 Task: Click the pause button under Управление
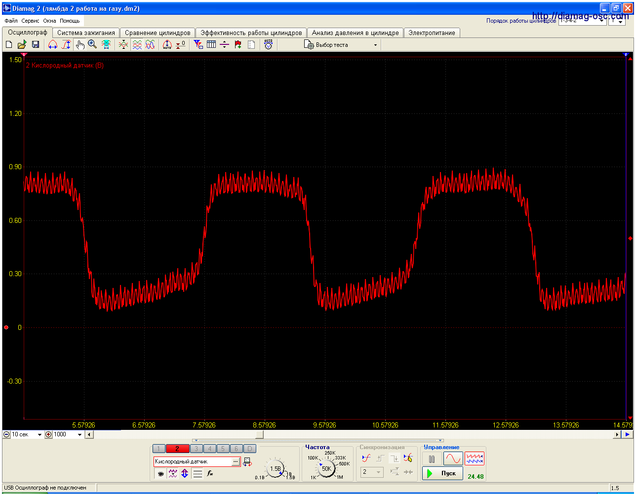point(432,459)
